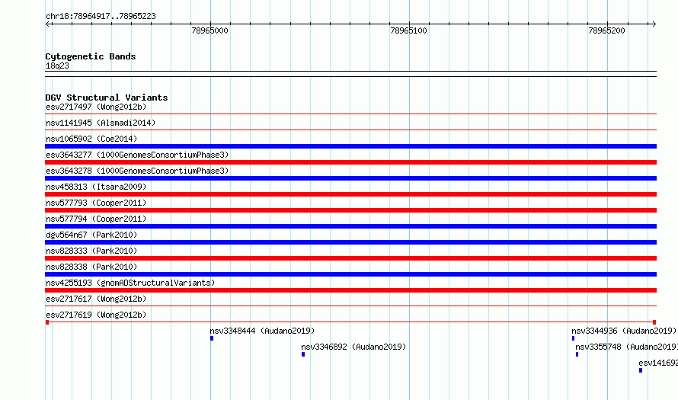
Task: Click the dgv564n67 (Park2010) label
Action: 91,235
